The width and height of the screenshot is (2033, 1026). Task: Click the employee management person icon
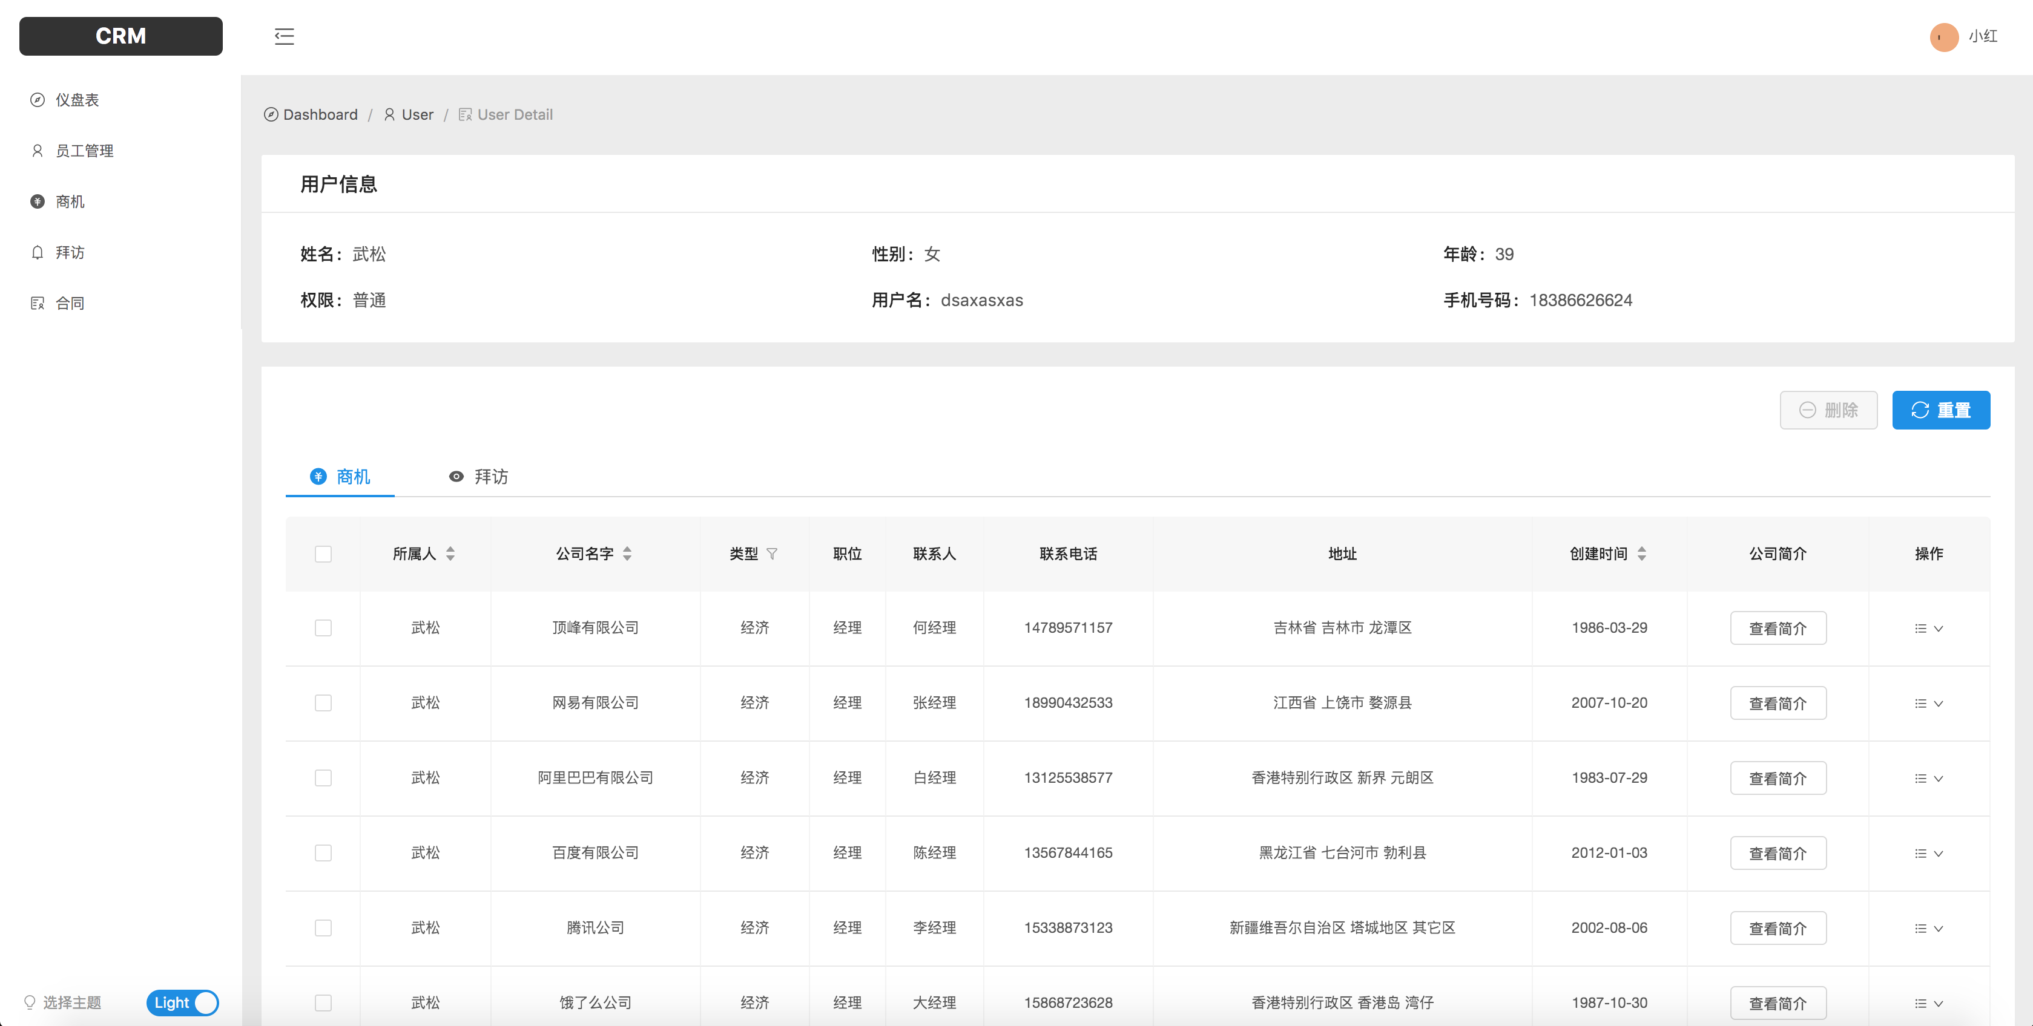click(37, 151)
